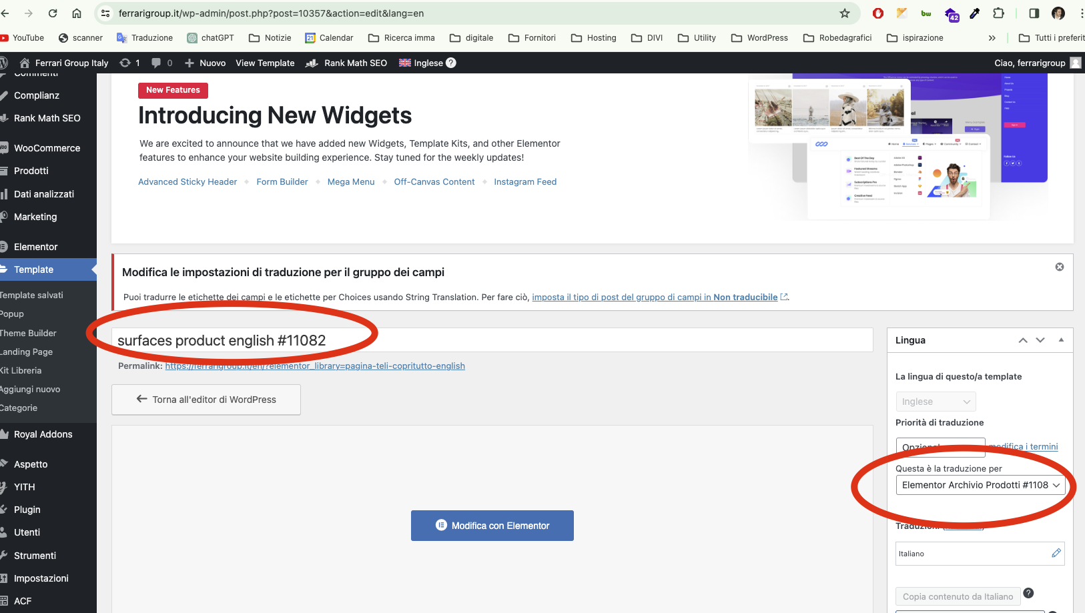Click Torna all'editor di WordPress button
This screenshot has width=1085, height=613.
206,400
